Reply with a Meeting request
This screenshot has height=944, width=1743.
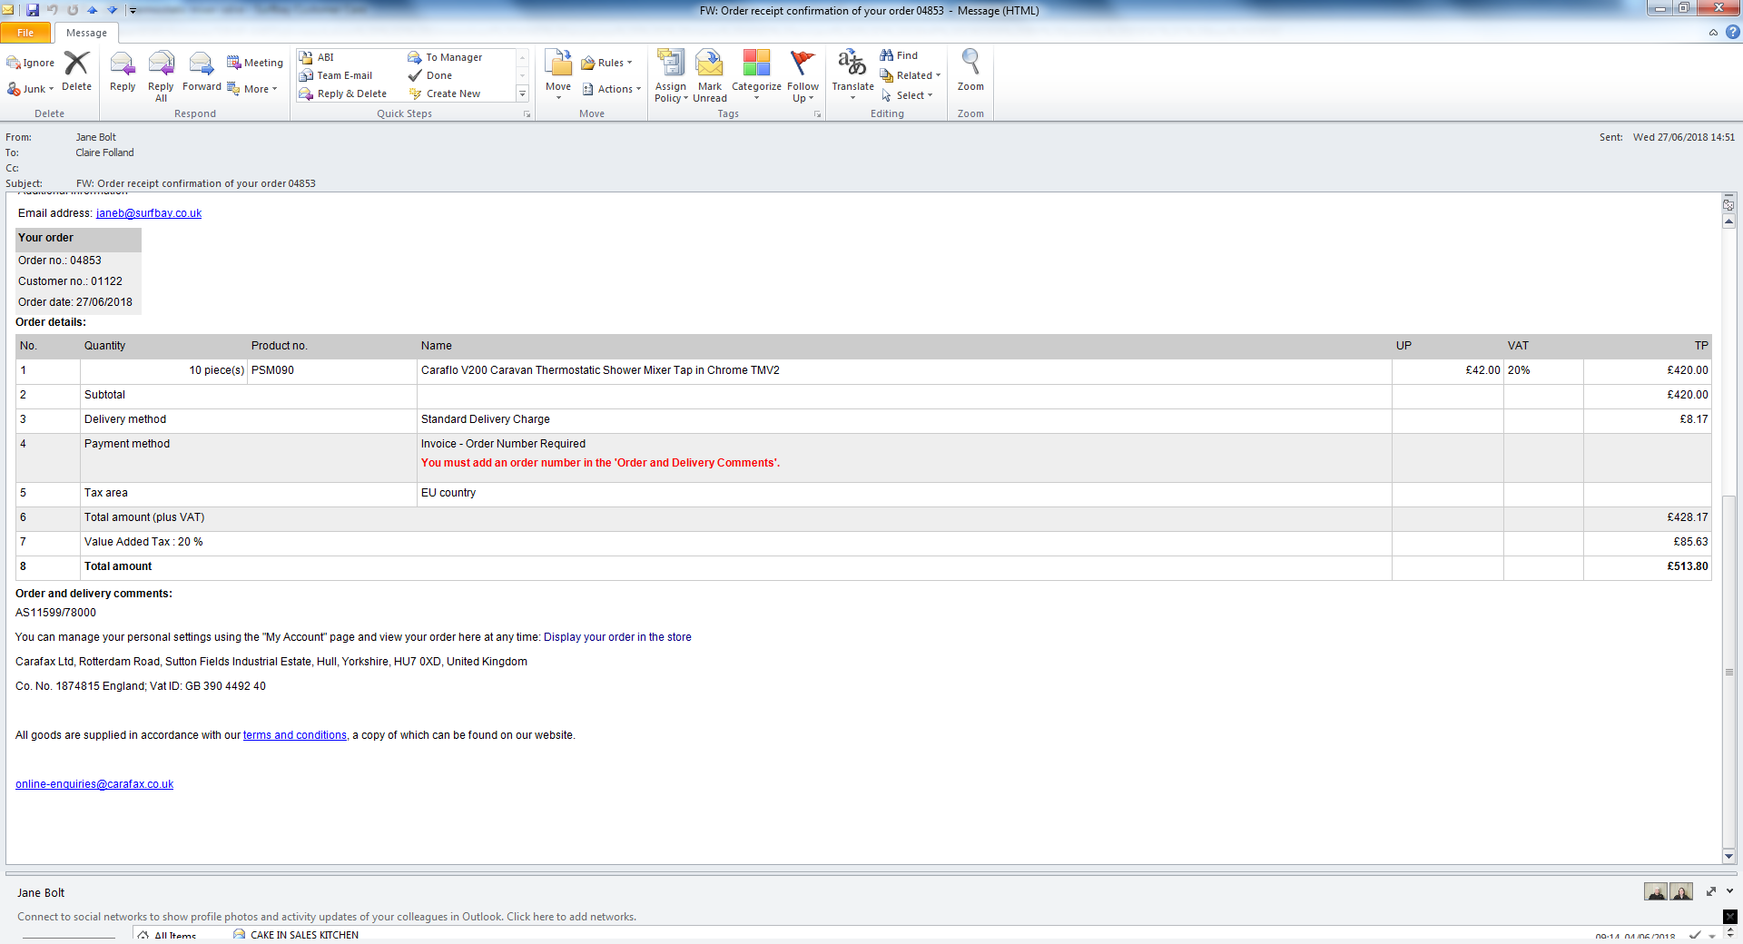[x=255, y=63]
